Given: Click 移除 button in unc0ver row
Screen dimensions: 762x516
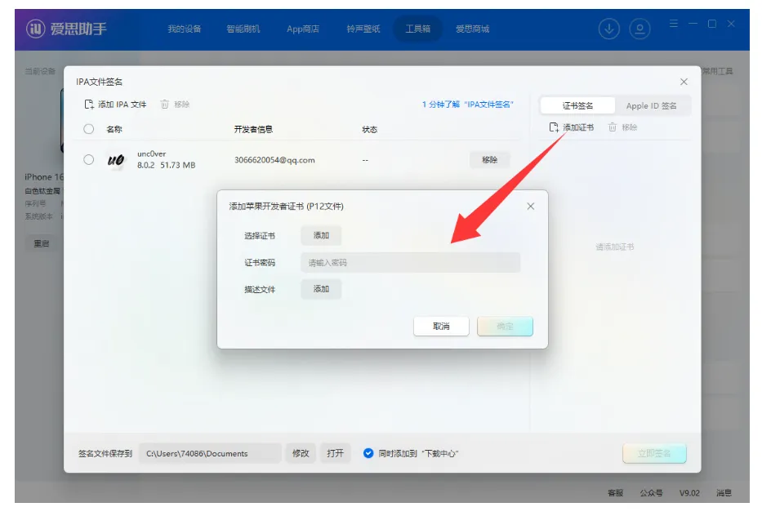Looking at the screenshot, I should [489, 160].
